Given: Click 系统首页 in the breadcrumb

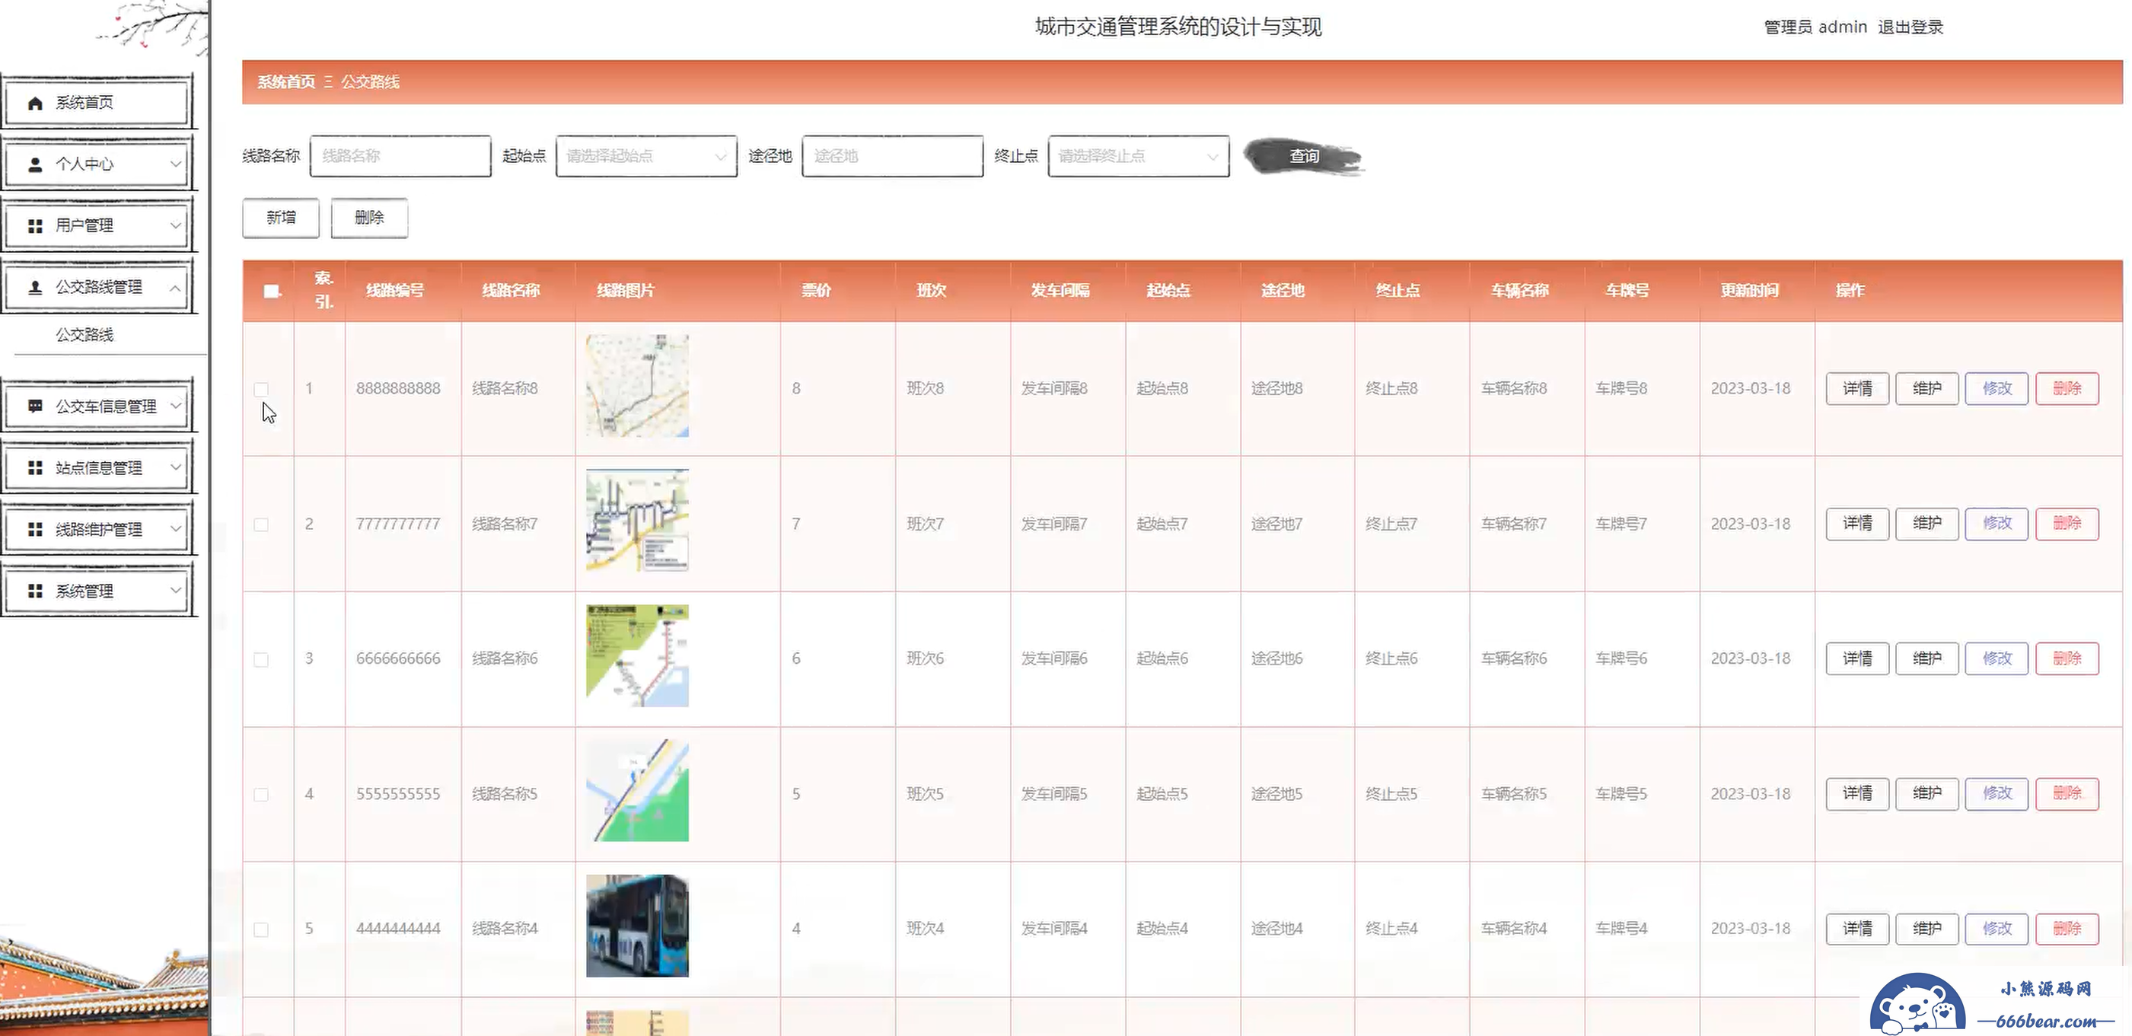Looking at the screenshot, I should click(x=286, y=82).
